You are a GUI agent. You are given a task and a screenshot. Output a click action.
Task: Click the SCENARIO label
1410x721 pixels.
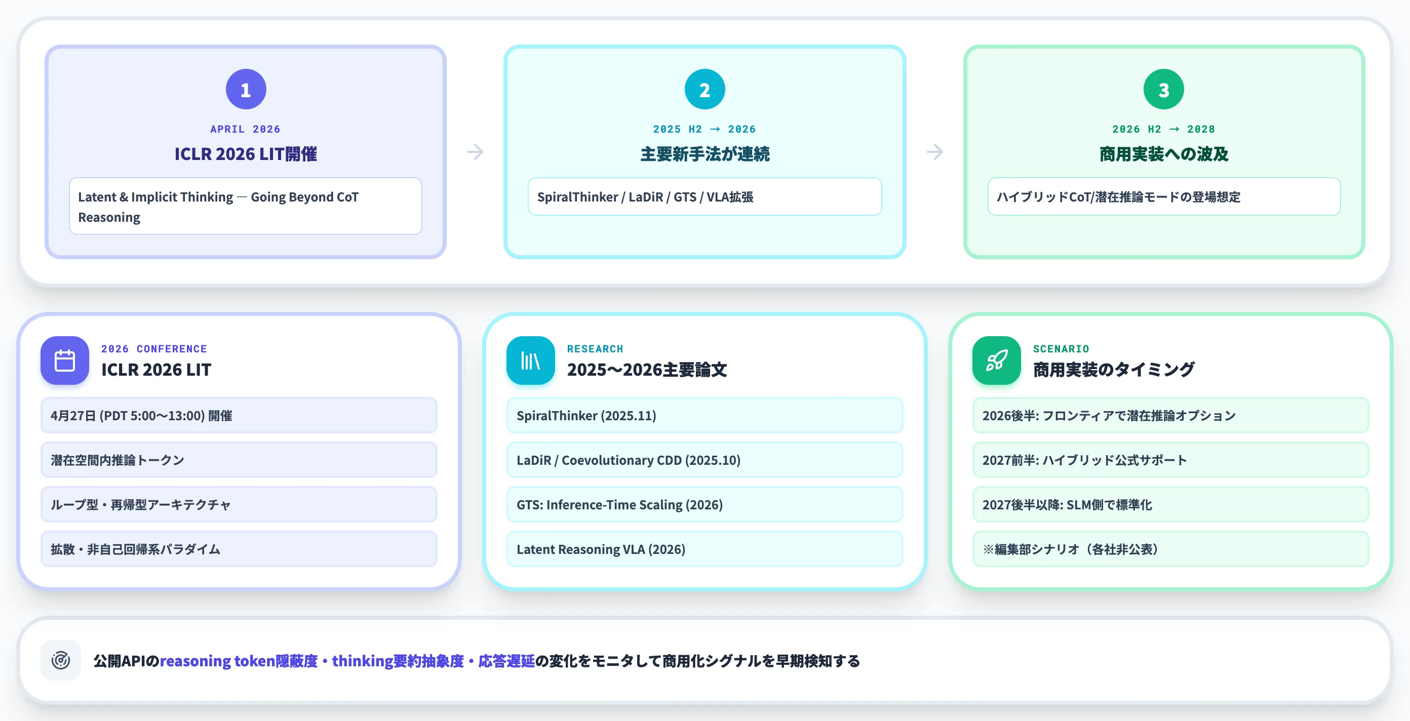(x=1061, y=348)
